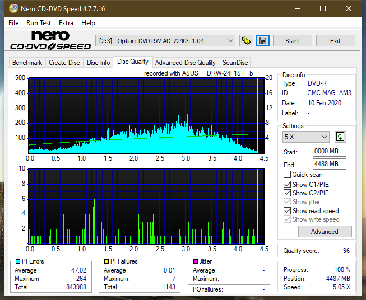Click the PI Errors upper graph
Screen dimensions: 366x300
pyautogui.click(x=146, y=115)
